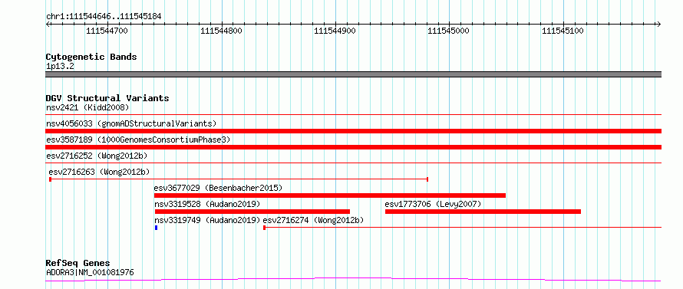
Task: Click the small blue nsv3319749 marker
Action: (x=156, y=228)
